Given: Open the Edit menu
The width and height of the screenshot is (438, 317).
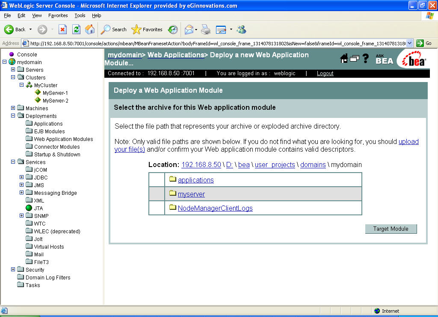Looking at the screenshot, I should (21, 16).
